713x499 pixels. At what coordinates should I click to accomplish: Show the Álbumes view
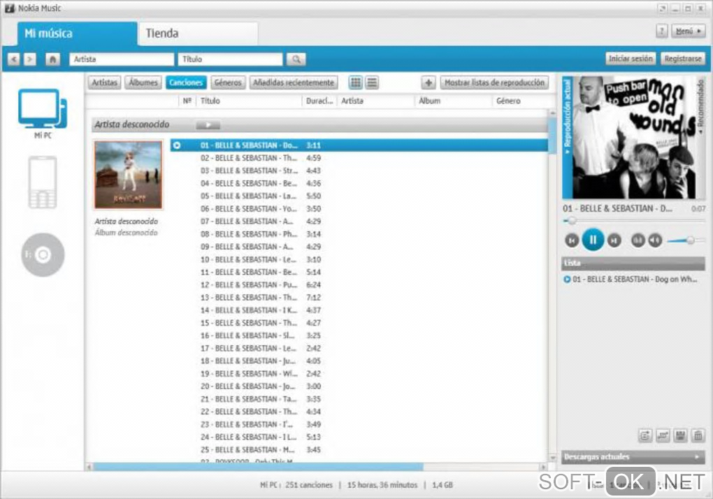pyautogui.click(x=143, y=82)
